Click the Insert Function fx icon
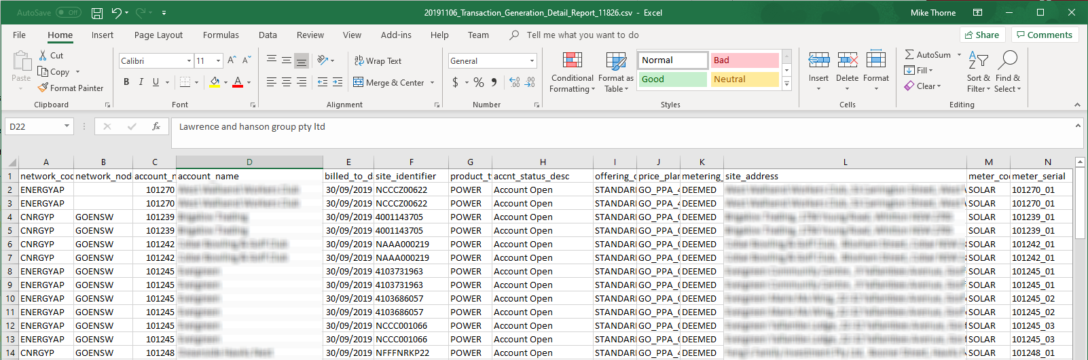This screenshot has width=1088, height=360. coord(156,126)
